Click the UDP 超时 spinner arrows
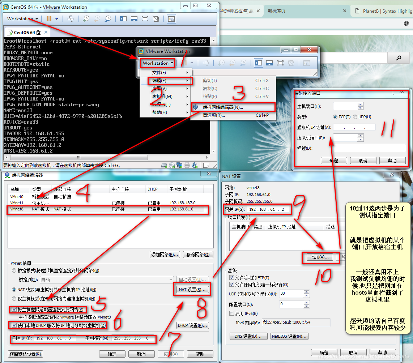 pos(307,294)
